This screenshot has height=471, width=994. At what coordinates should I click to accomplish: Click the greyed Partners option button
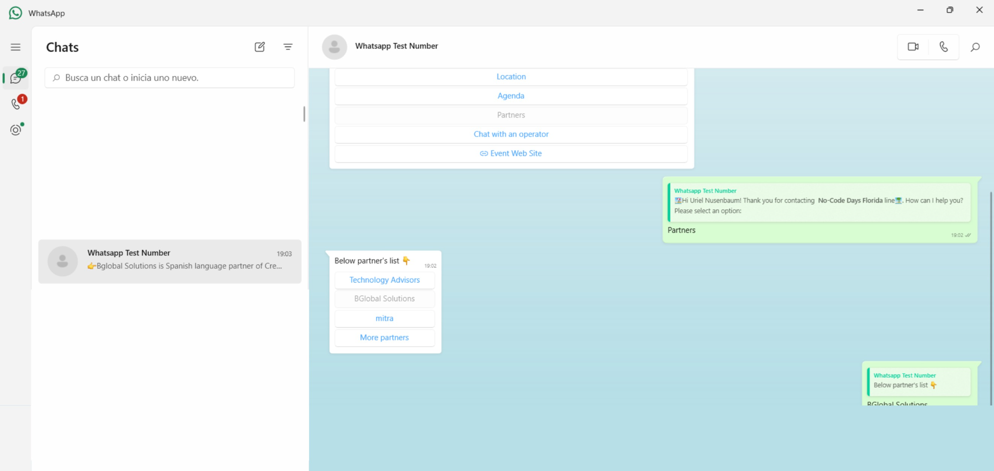(511, 115)
